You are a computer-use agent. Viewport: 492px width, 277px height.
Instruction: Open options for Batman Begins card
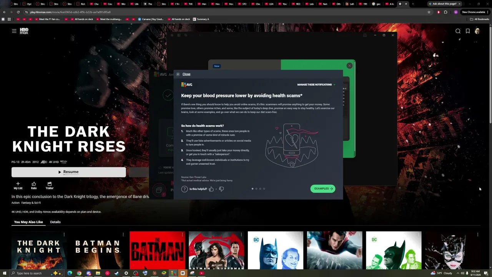click(123, 234)
